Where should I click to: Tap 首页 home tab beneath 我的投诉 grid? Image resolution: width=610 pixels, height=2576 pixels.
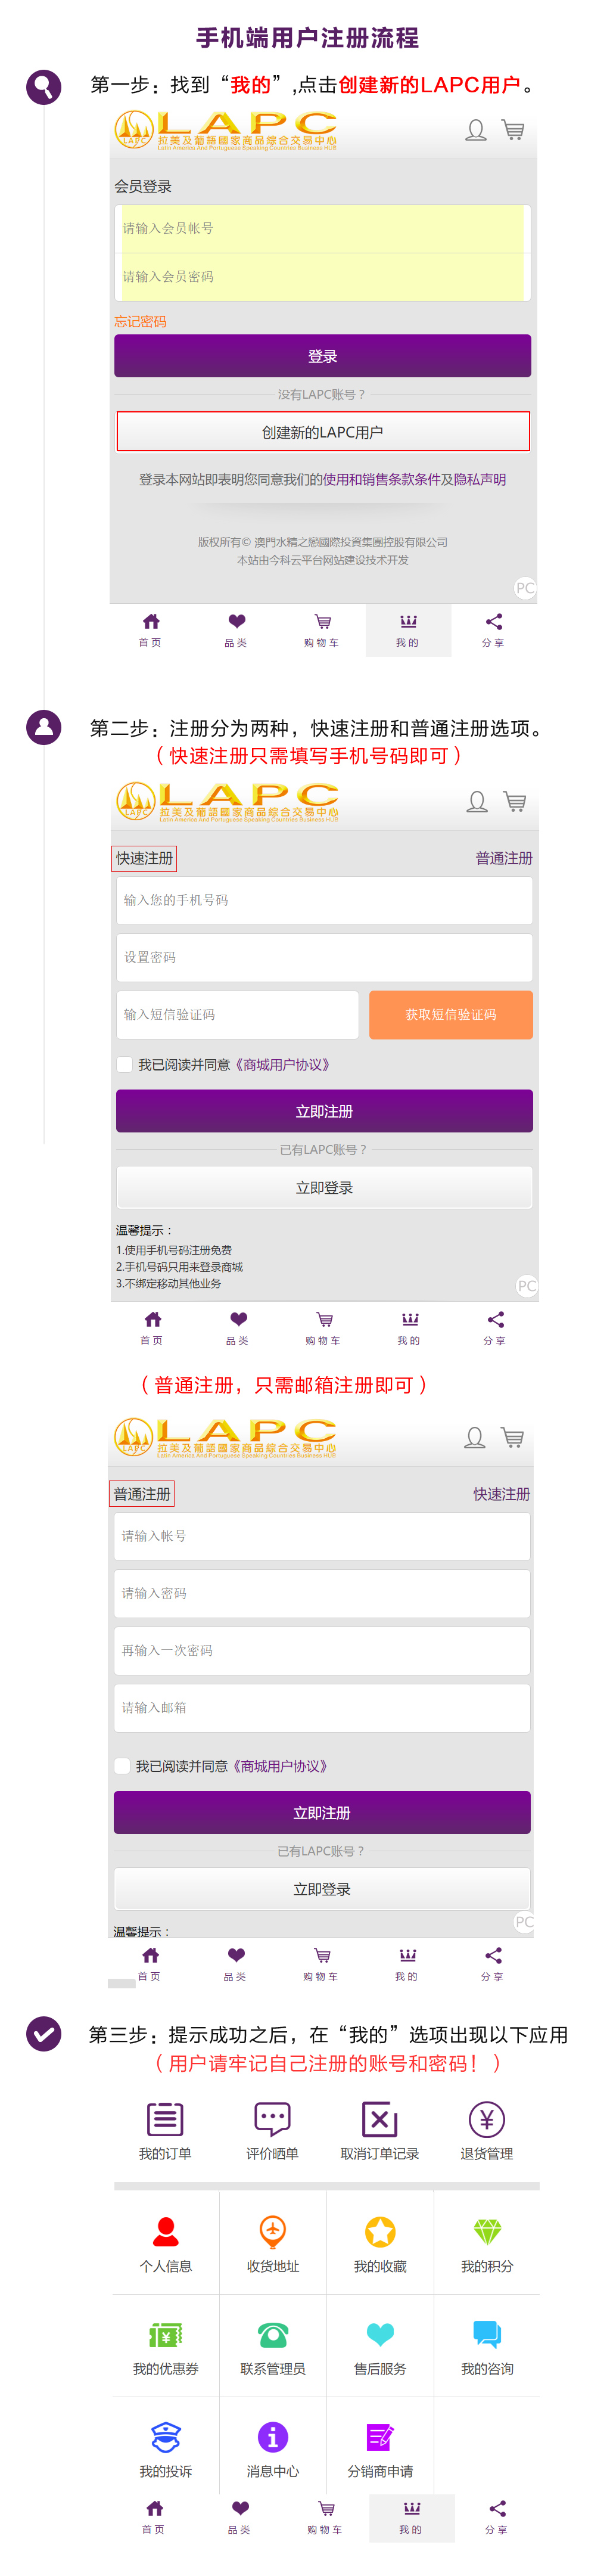(154, 2518)
